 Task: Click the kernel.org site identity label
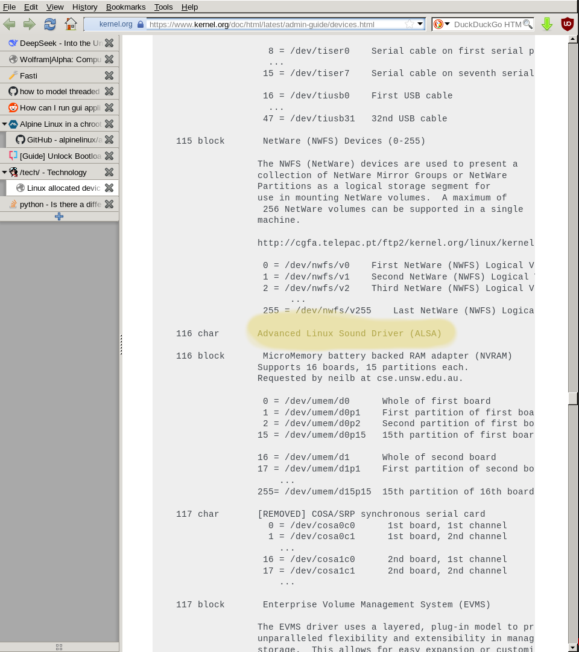(x=115, y=24)
